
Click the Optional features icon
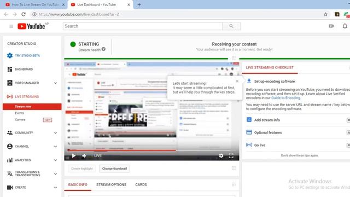(249, 132)
